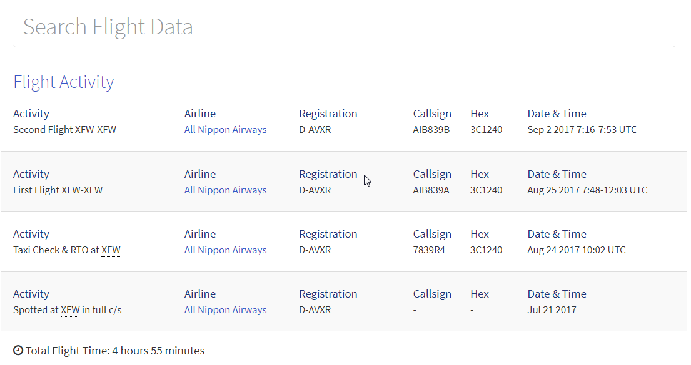691x365 pixels.
Task: Open All Nippon Airways link in First Flight row
Action: click(x=225, y=190)
